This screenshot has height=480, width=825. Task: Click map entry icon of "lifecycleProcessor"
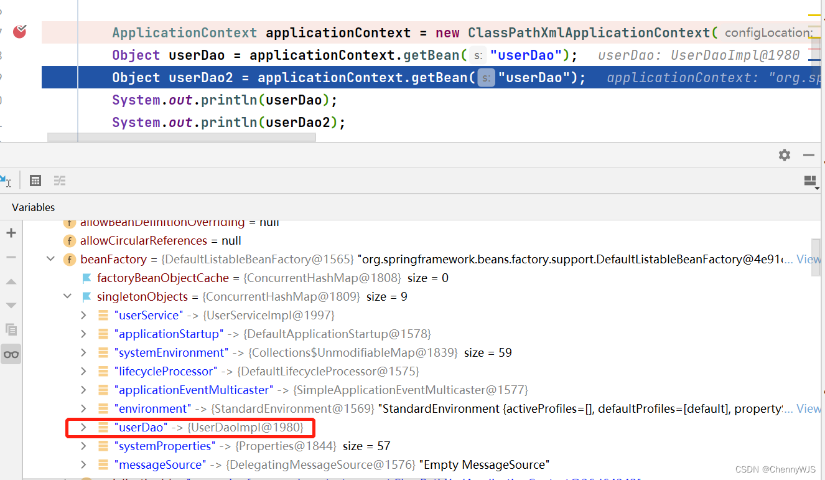tap(103, 372)
